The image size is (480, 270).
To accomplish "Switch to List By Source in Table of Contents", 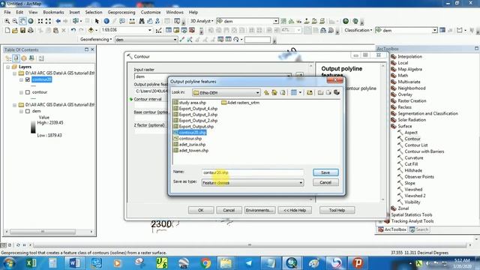I will coord(16,58).
